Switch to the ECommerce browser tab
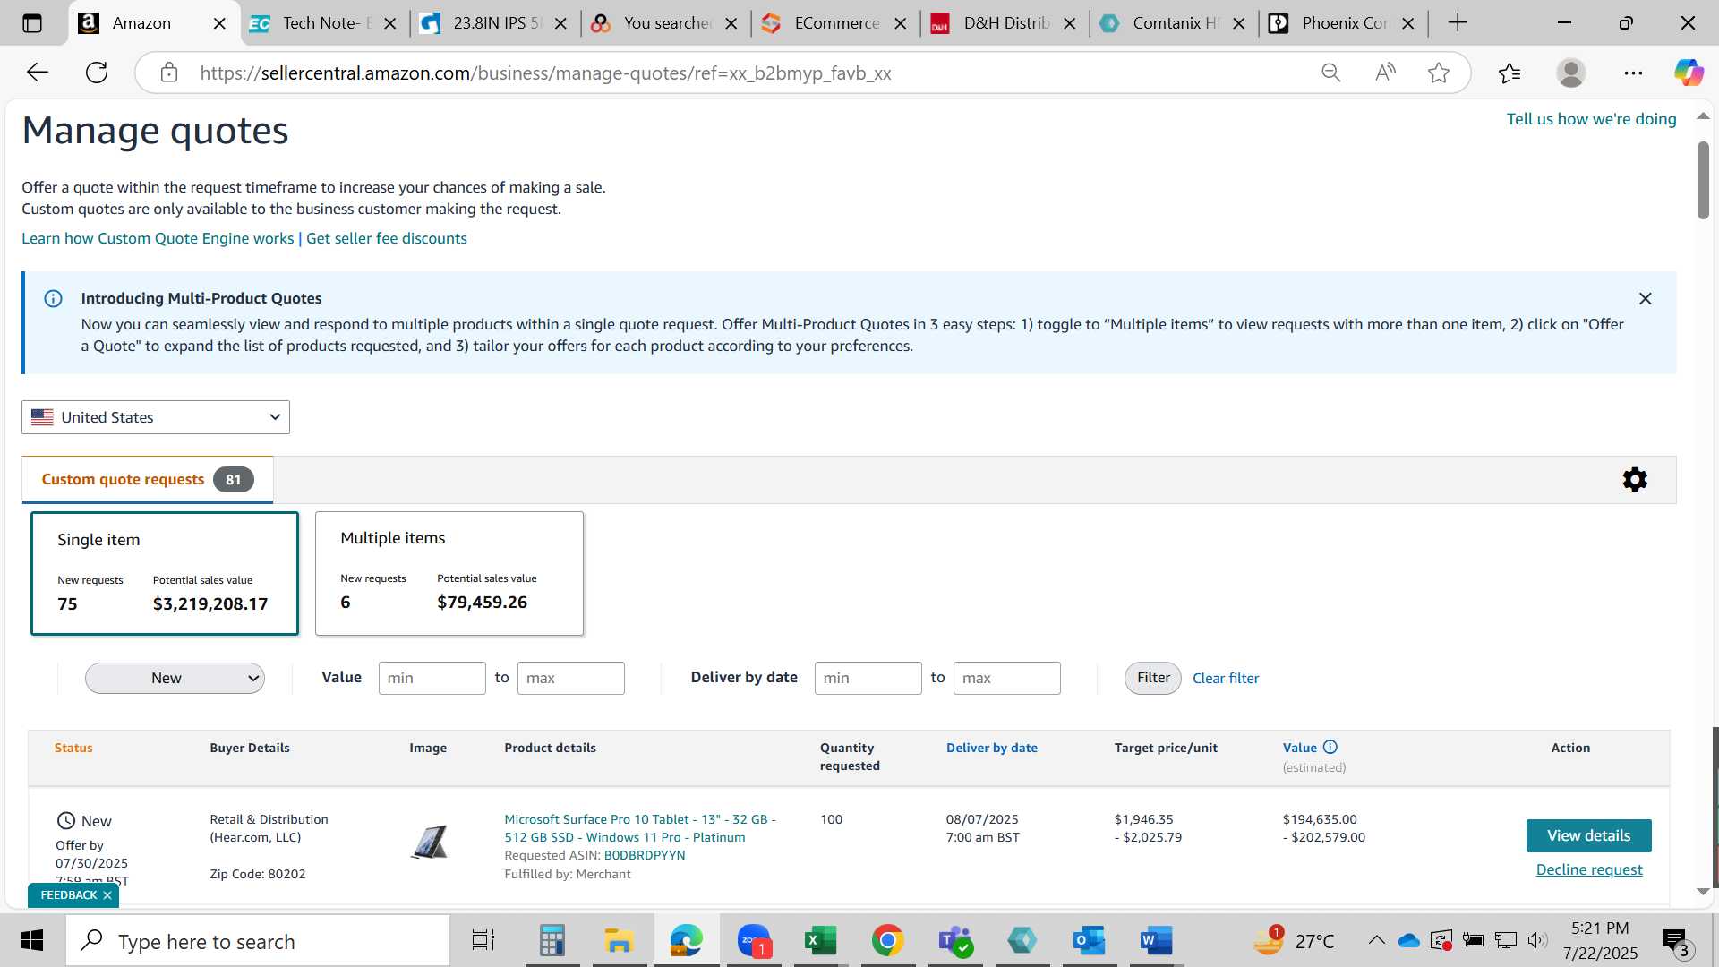 pos(834,23)
